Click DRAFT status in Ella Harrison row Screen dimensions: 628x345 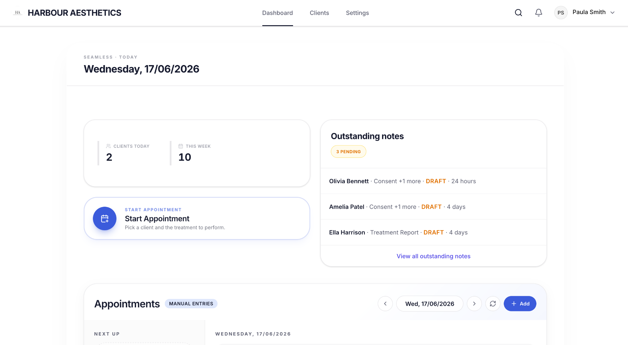point(433,232)
